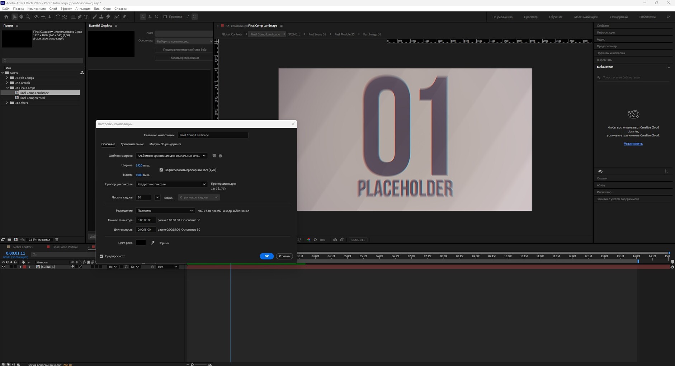Select the Puppet Pin tool
This screenshot has height=366, width=675.
tap(124, 17)
